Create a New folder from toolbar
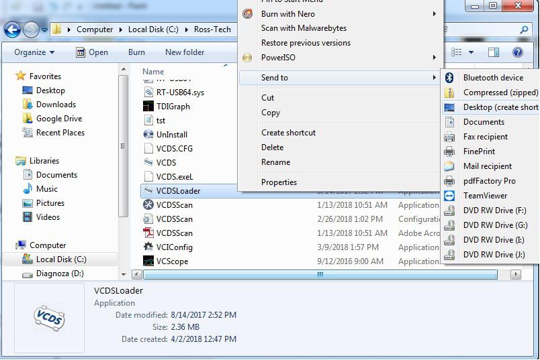The height and width of the screenshot is (360, 540). tap(185, 52)
